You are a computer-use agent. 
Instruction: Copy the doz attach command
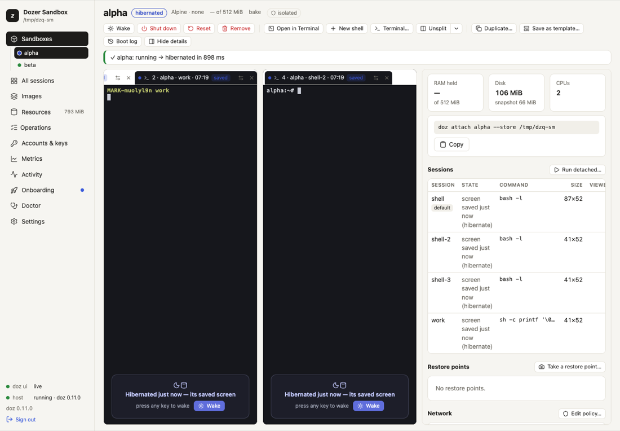pos(451,144)
